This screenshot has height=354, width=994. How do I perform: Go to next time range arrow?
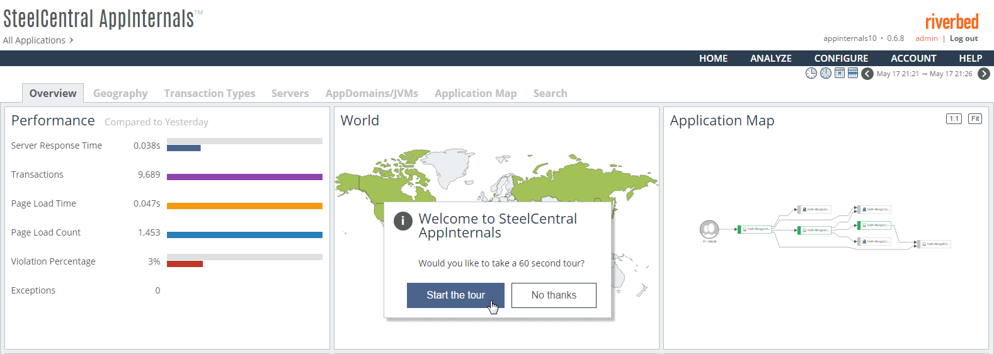(x=984, y=74)
